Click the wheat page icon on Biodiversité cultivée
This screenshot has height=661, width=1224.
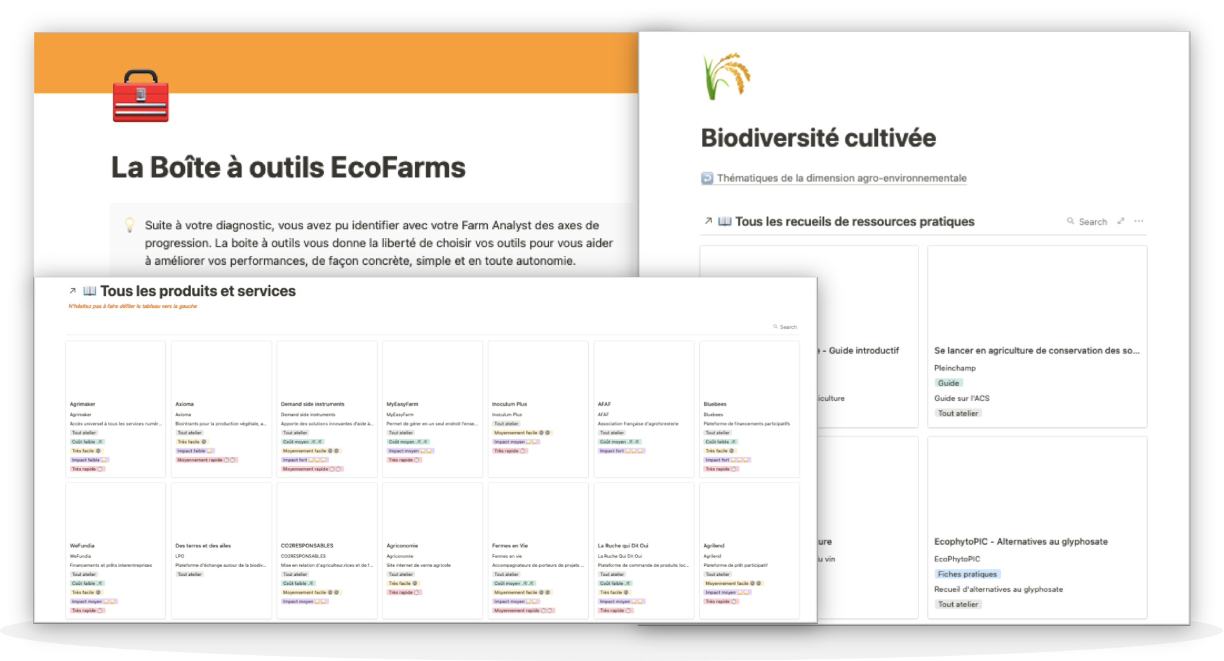point(727,76)
